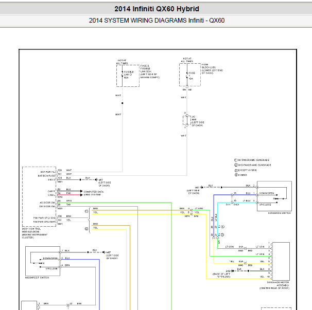The width and height of the screenshot is (312, 310).
Task: Click the "GND 2" pin label
Action: (51, 179)
